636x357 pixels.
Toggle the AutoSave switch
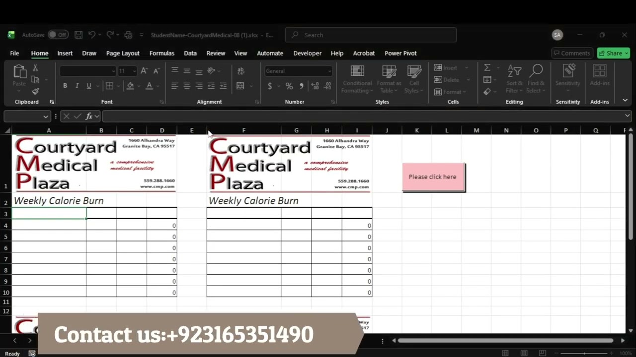pyautogui.click(x=58, y=35)
